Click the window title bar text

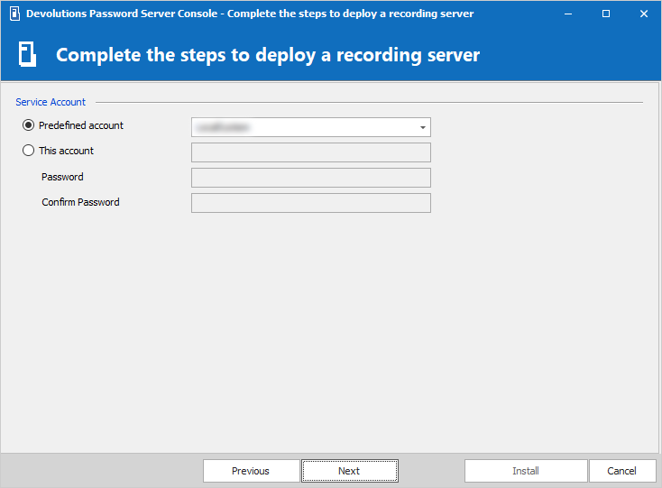(x=250, y=14)
